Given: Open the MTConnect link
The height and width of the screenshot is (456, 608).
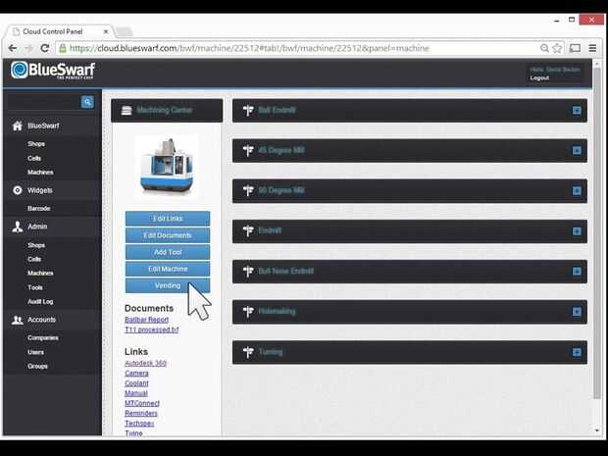Looking at the screenshot, I should [x=142, y=404].
